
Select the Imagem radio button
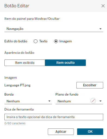click(56, 41)
